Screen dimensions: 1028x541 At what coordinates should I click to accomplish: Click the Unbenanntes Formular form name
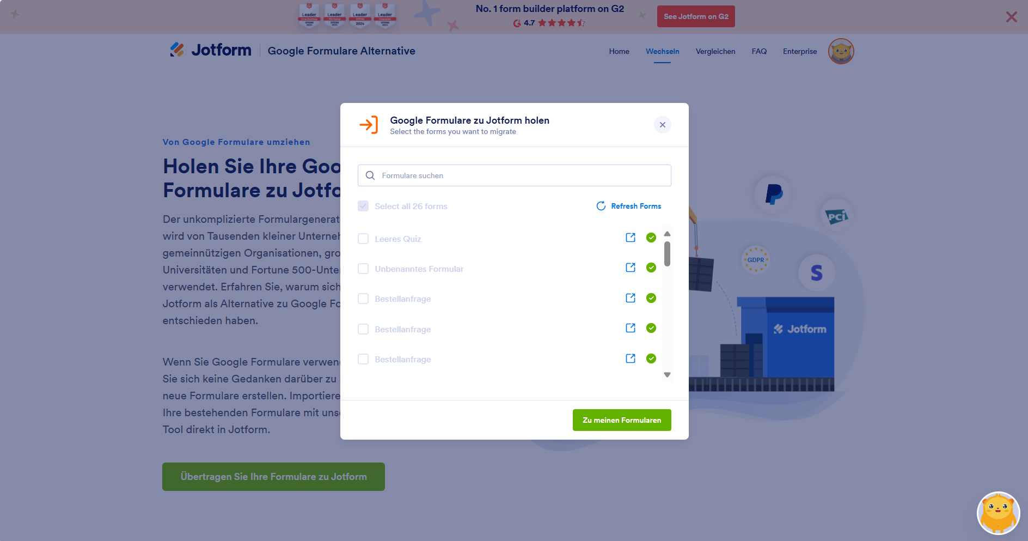[419, 269]
